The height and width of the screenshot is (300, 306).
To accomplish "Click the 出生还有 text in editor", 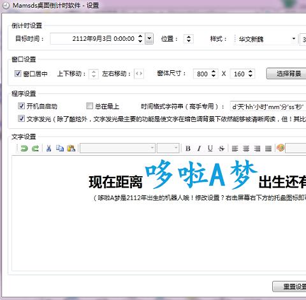I will pos(282,182).
